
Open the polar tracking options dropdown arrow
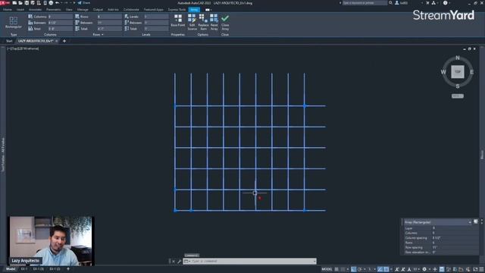pyautogui.click(x=365, y=269)
